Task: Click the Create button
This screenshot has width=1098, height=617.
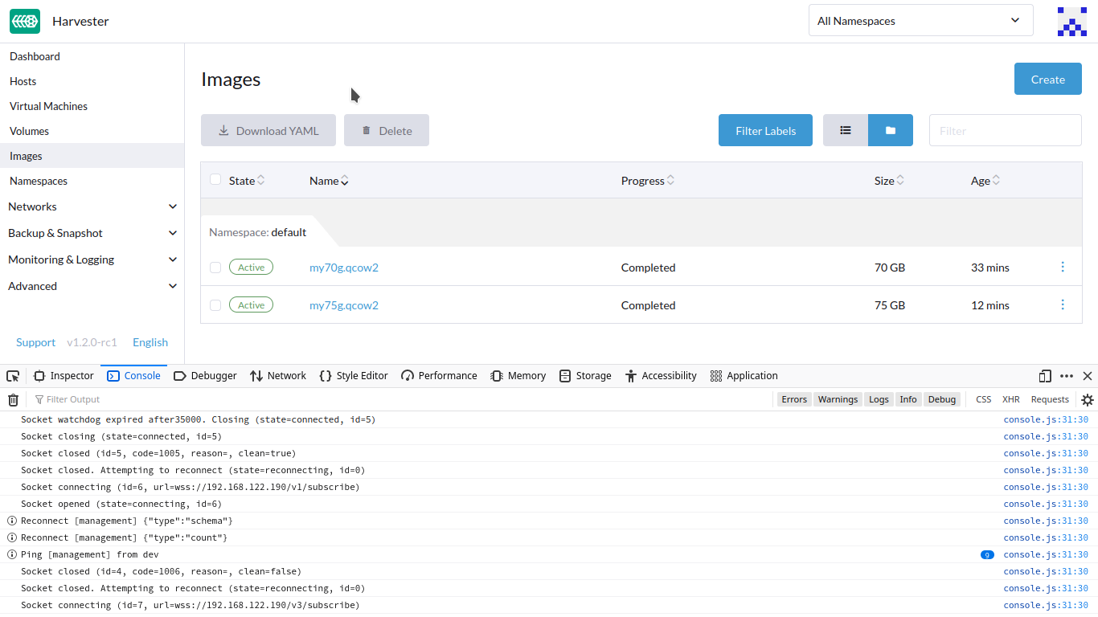Action: pos(1047,79)
